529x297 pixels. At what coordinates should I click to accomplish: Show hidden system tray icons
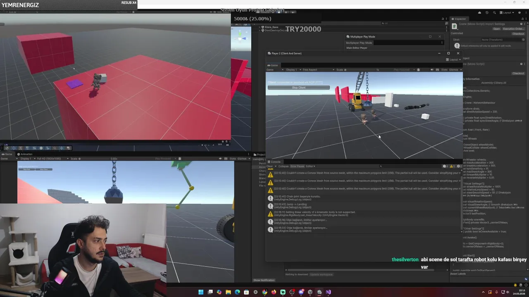coord(483,292)
